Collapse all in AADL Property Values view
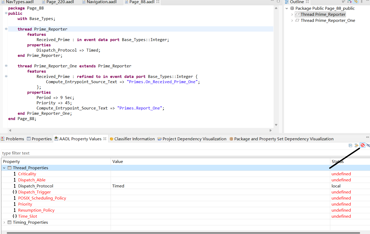This screenshot has height=234, width=370. pos(350,145)
